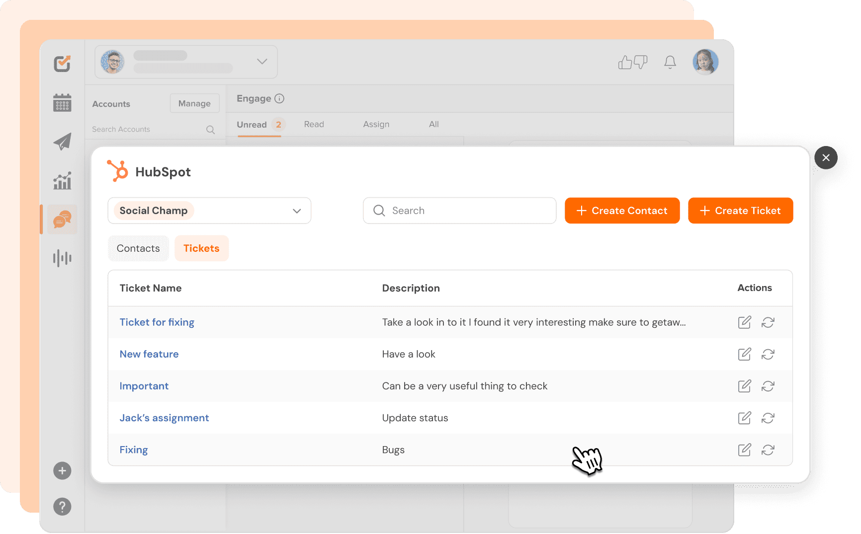Open the Read tab in Engage
861x534 pixels.
pyautogui.click(x=314, y=124)
